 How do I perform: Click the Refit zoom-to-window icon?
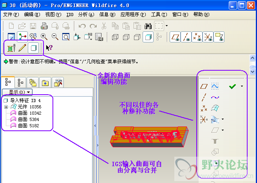pos(66,37)
